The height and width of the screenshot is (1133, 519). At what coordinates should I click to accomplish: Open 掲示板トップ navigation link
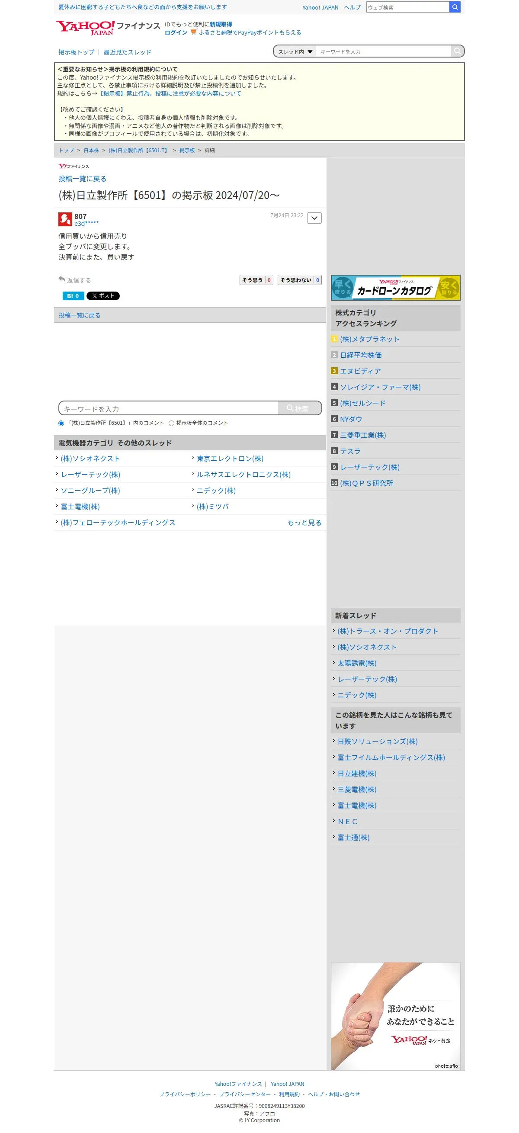click(77, 52)
